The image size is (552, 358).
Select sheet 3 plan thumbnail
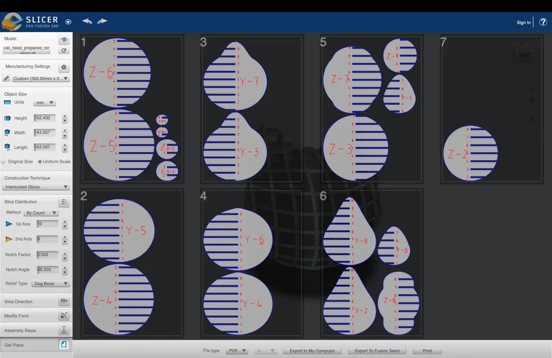click(x=252, y=109)
